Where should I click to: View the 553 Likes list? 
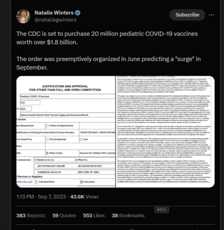tap(94, 215)
